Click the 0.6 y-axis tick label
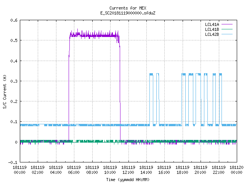Viewport: 244px width, 183px height. (14, 20)
